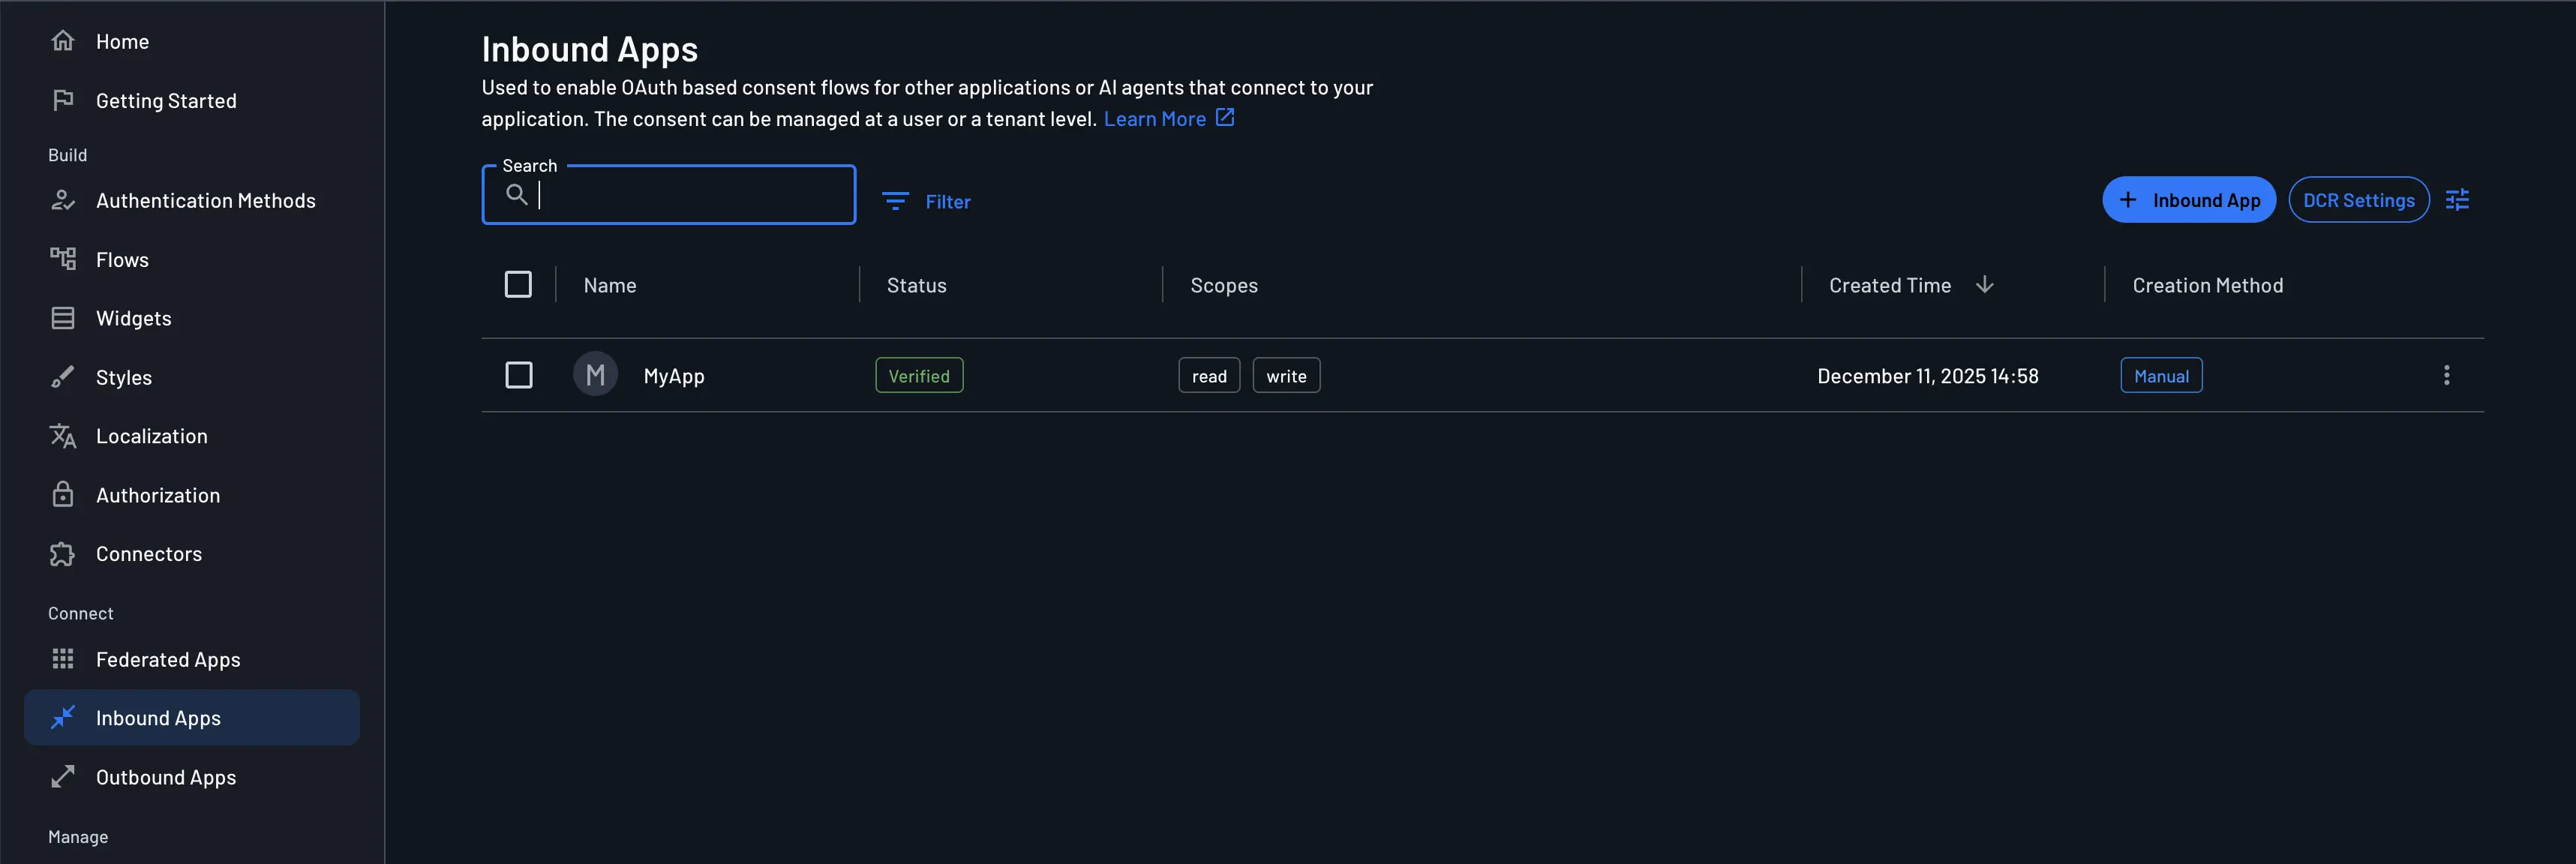Switch to the Outbound Apps section

click(x=165, y=777)
